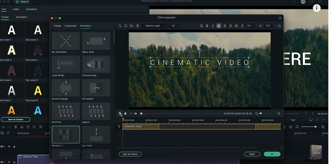Click the inspector timeline zoom slider handle
Viewport: 331px width, 164px height.
tap(261, 113)
